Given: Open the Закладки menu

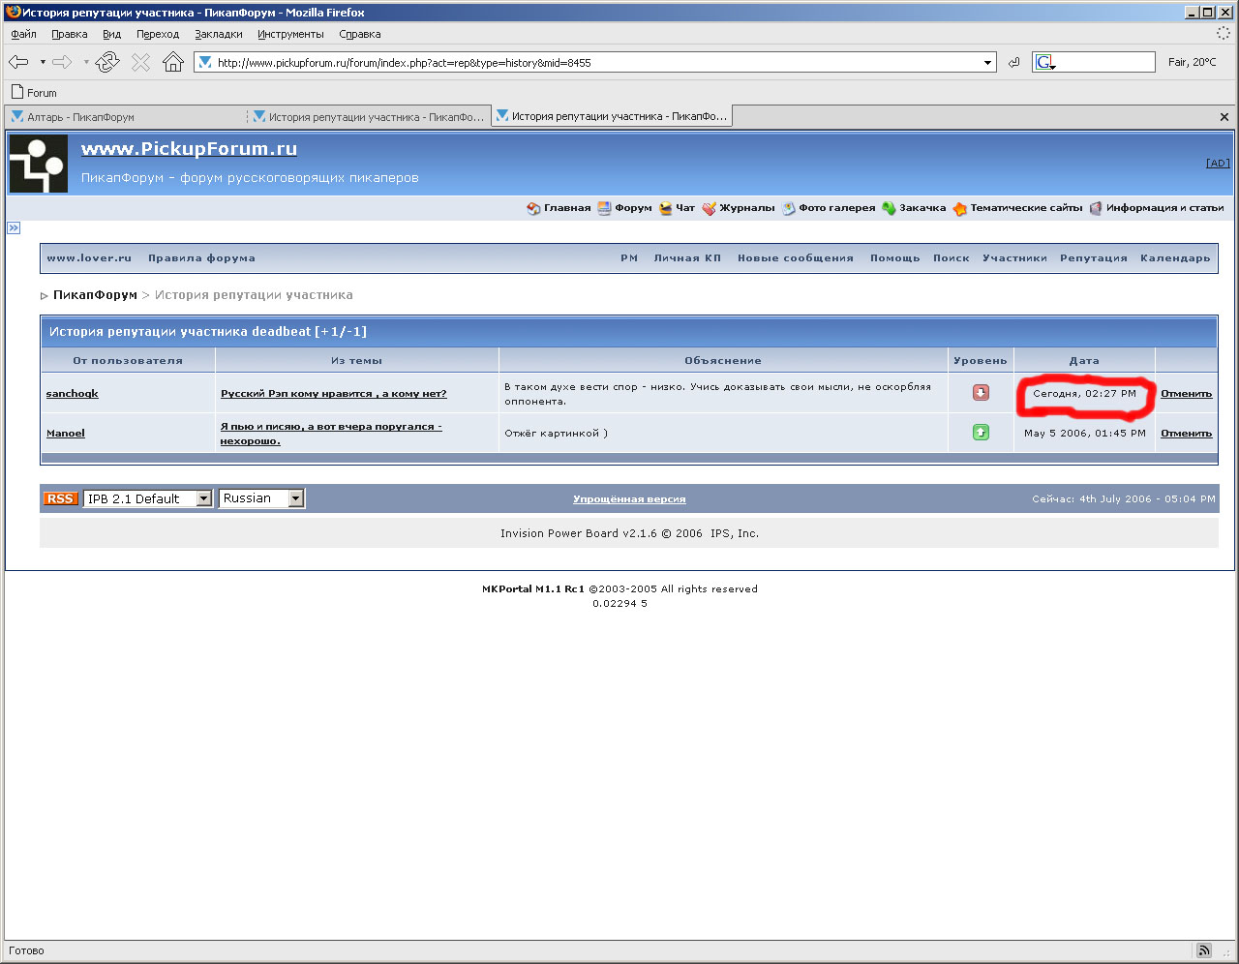Looking at the screenshot, I should pos(218,34).
